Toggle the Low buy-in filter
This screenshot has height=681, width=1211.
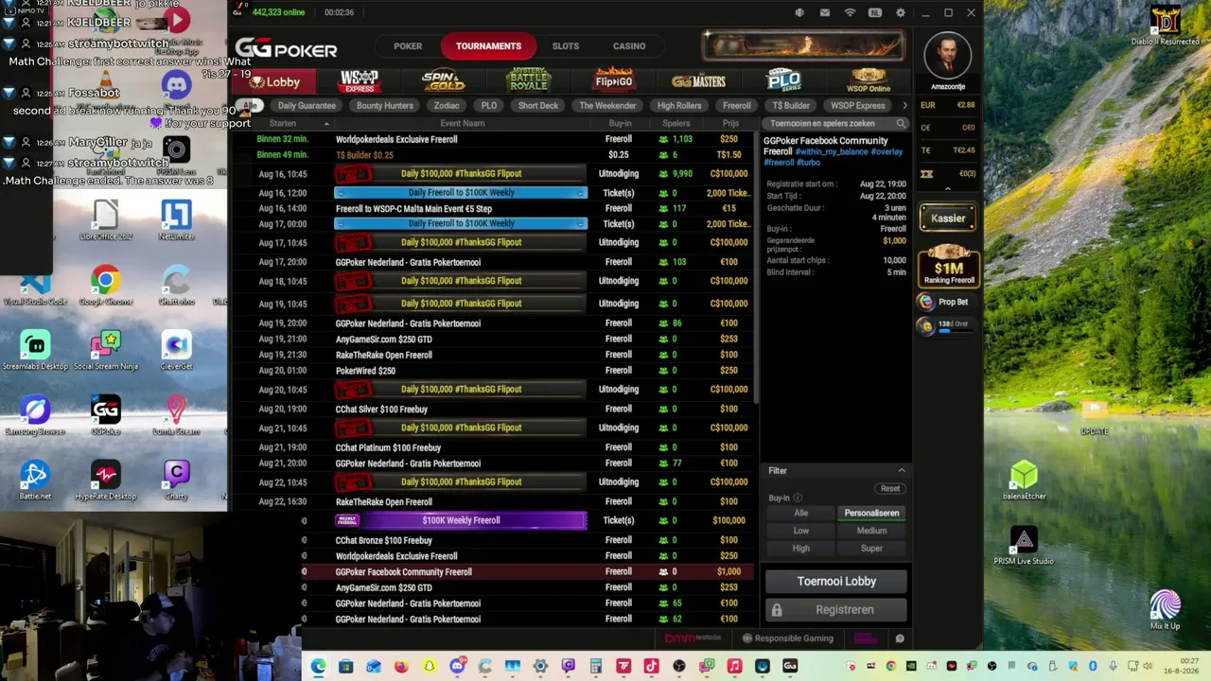[x=801, y=531]
